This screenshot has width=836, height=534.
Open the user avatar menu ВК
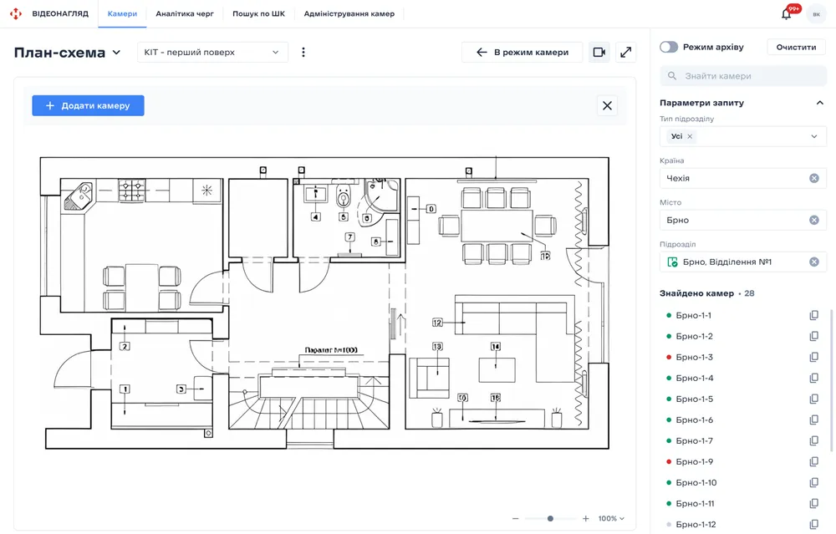(816, 14)
